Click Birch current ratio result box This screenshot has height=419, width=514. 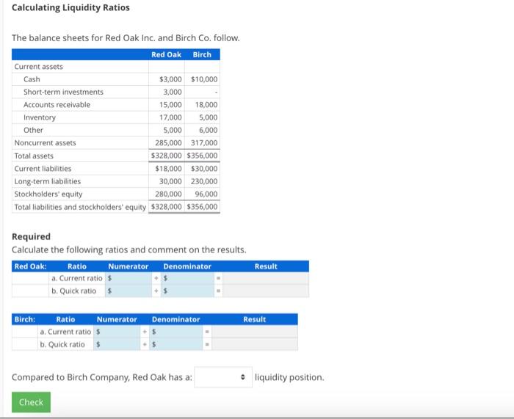pyautogui.click(x=255, y=332)
